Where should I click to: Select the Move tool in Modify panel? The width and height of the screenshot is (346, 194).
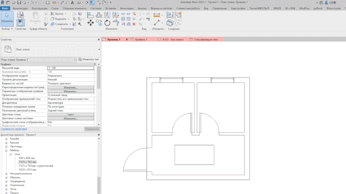(x=90, y=22)
